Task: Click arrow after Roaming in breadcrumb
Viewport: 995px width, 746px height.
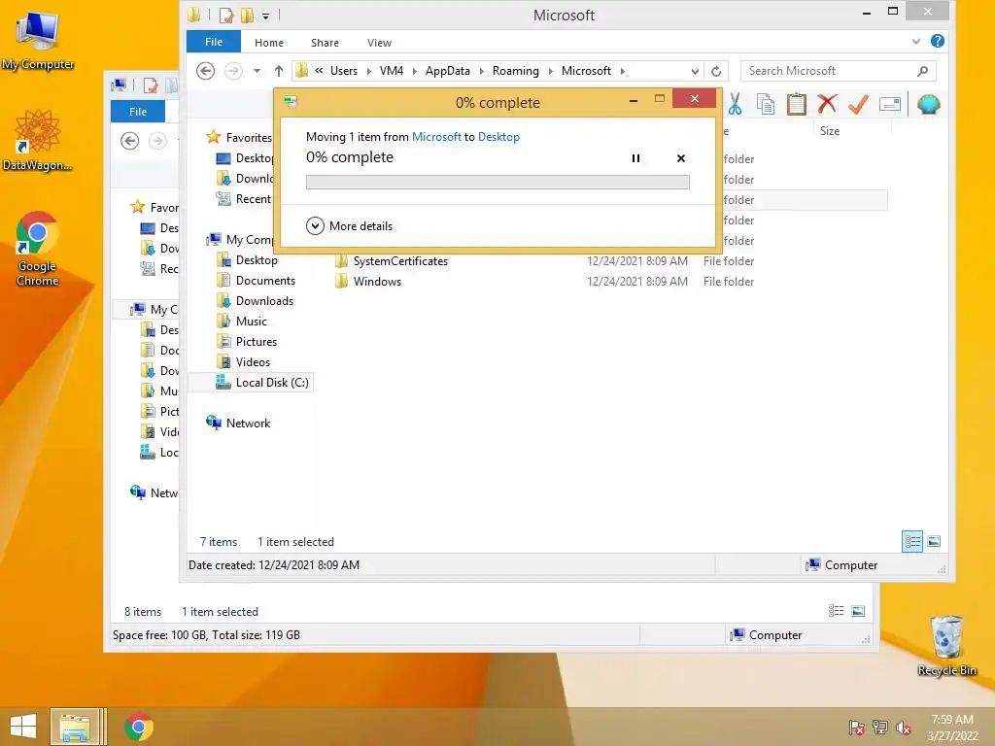Action: point(550,71)
